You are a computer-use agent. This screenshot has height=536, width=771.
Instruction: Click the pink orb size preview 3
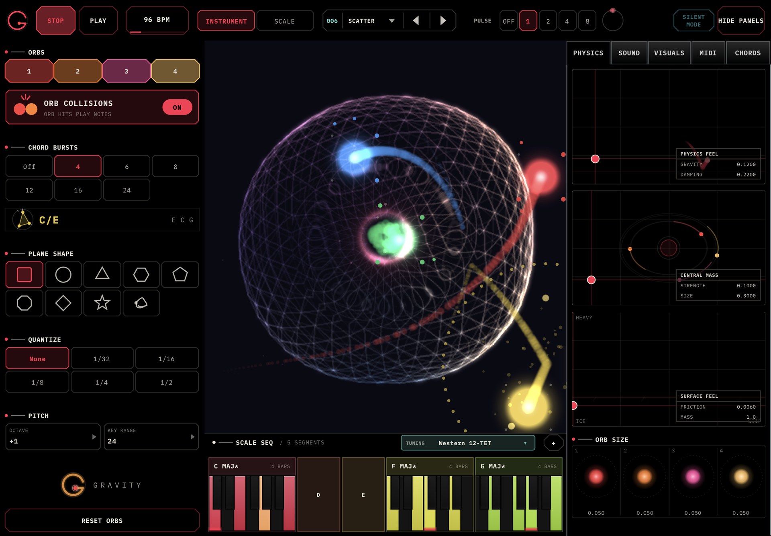click(693, 477)
